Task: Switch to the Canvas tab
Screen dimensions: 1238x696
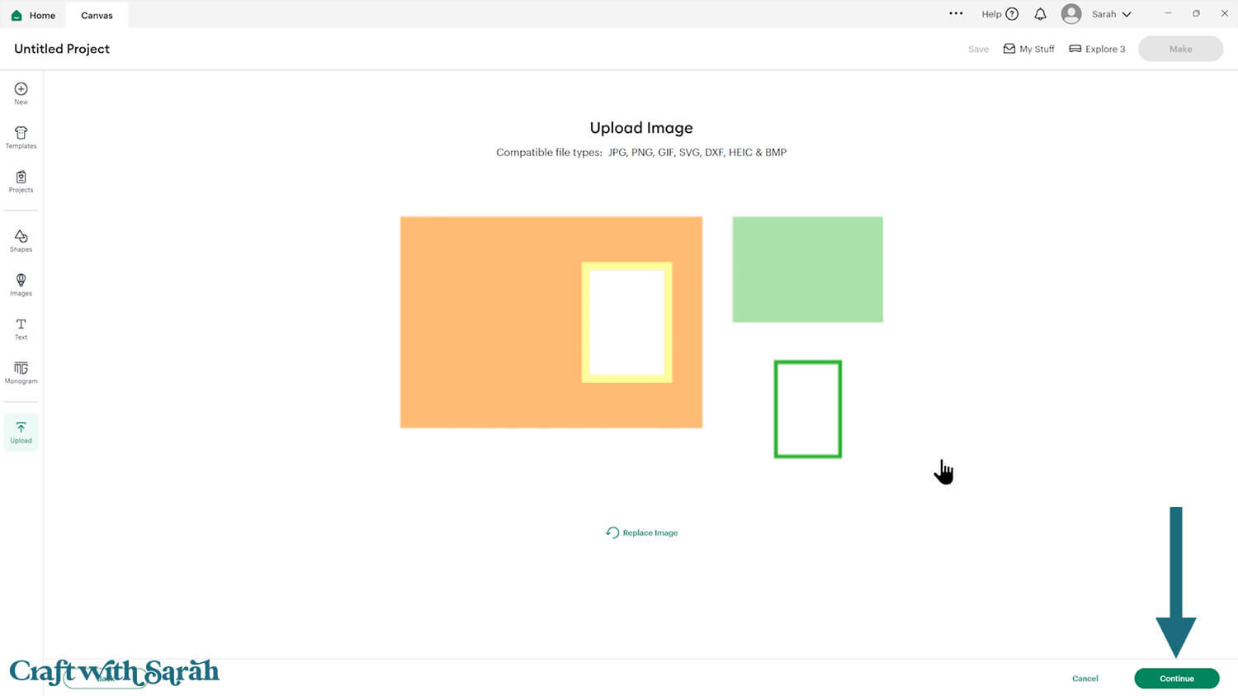Action: pyautogui.click(x=97, y=15)
